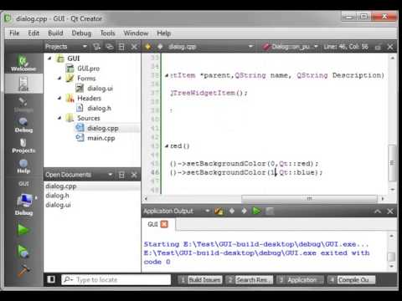
Task: Switch to Edit mode
Action: coord(23,84)
